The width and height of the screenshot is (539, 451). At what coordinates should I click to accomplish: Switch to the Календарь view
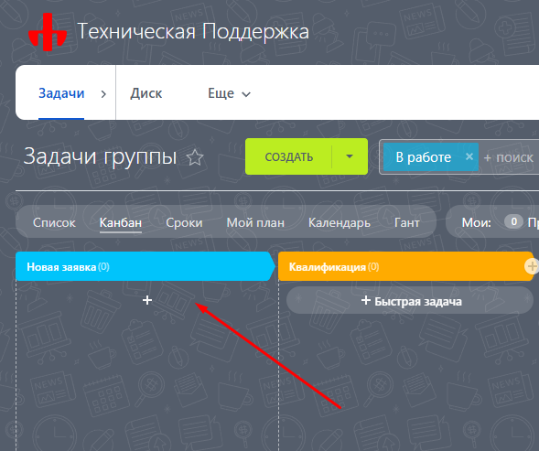(340, 222)
